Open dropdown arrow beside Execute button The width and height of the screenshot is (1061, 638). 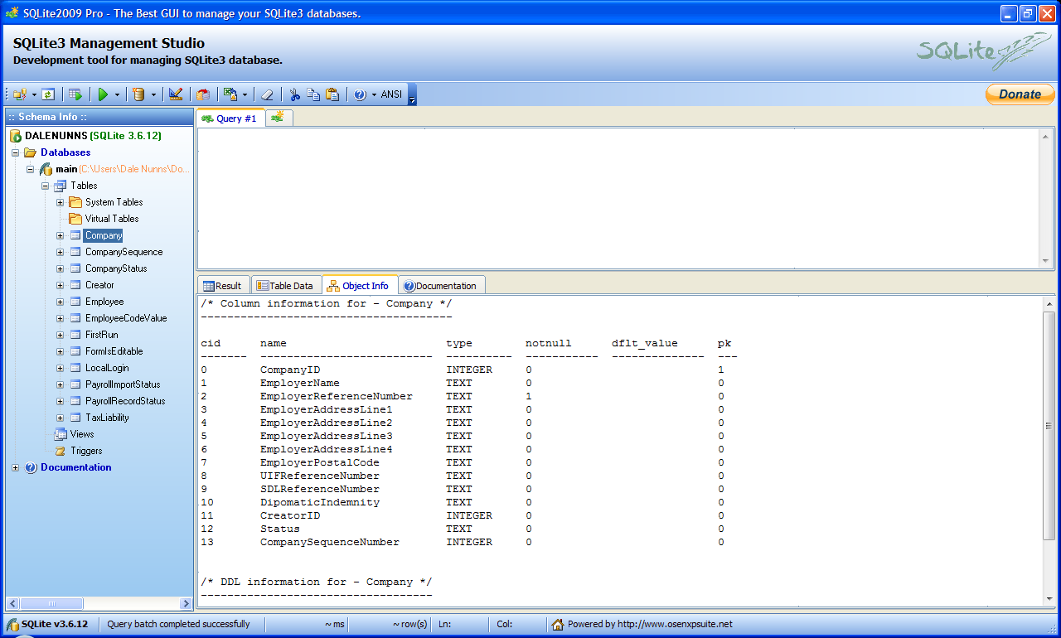[x=118, y=95]
